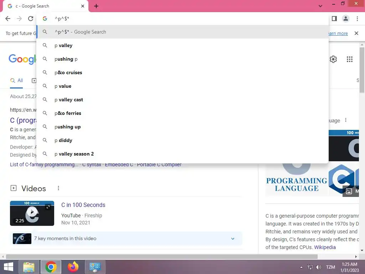Open 'List of C-family programming...' link
This screenshot has width=365, height=274.
click(44, 164)
